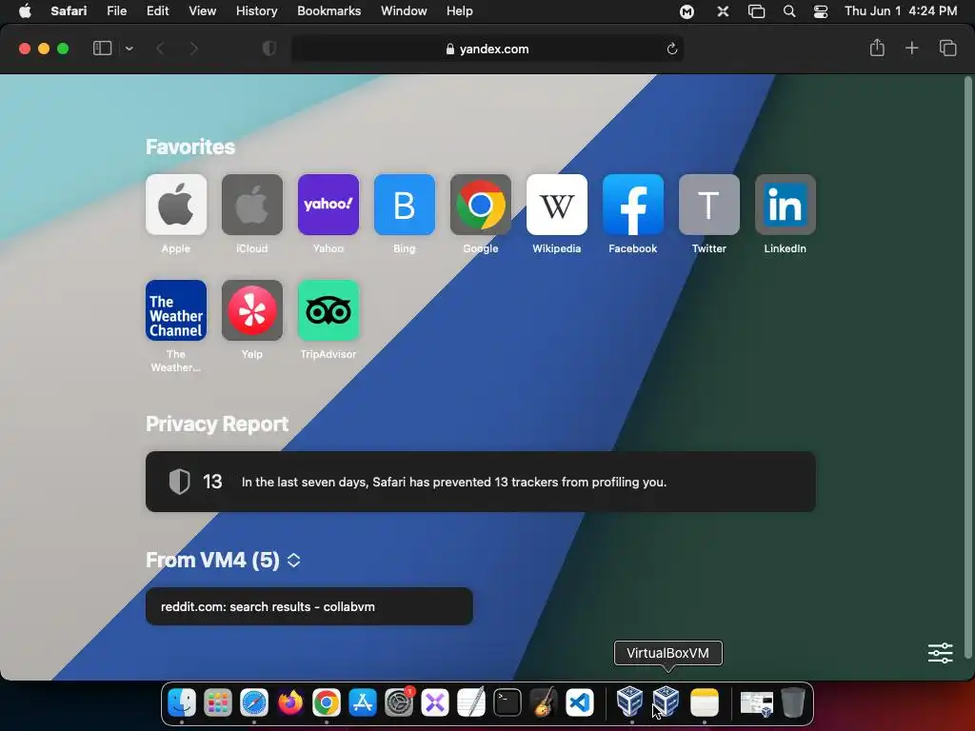Open the Help menu

click(460, 11)
